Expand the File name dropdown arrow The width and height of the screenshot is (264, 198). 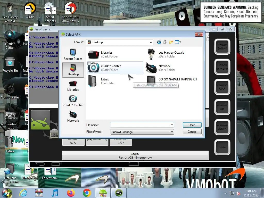[172, 125]
